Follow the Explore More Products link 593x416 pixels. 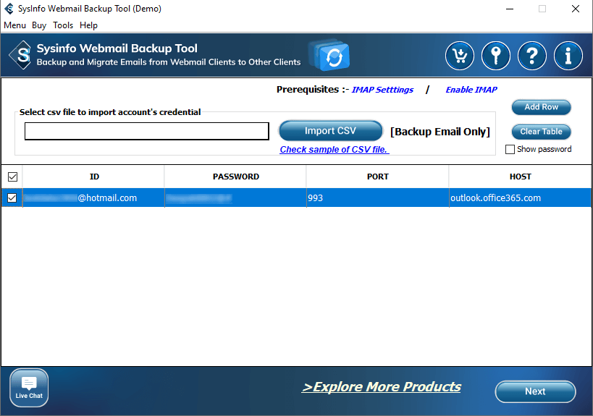tap(381, 387)
